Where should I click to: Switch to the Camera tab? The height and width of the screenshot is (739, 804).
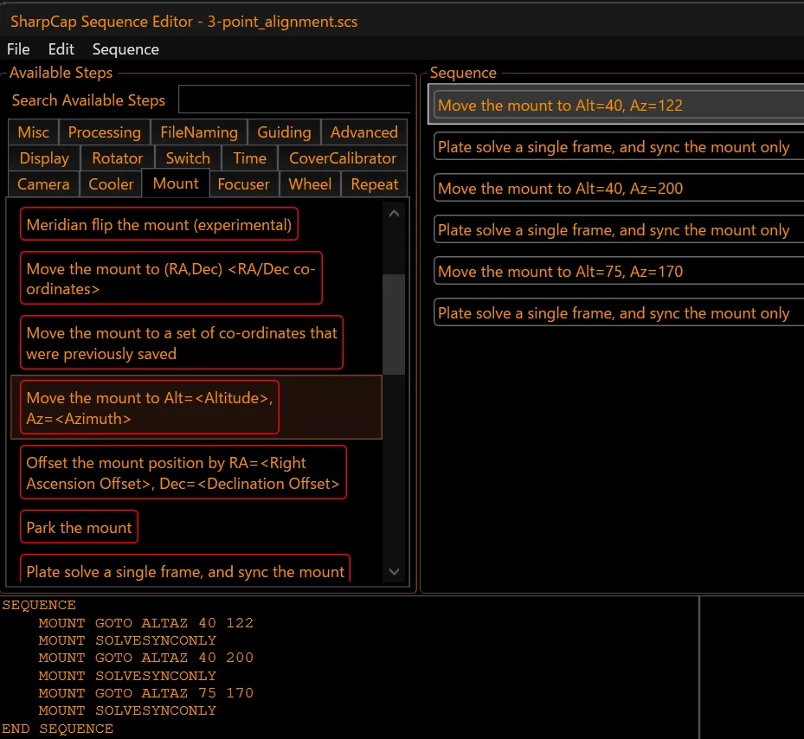(43, 184)
